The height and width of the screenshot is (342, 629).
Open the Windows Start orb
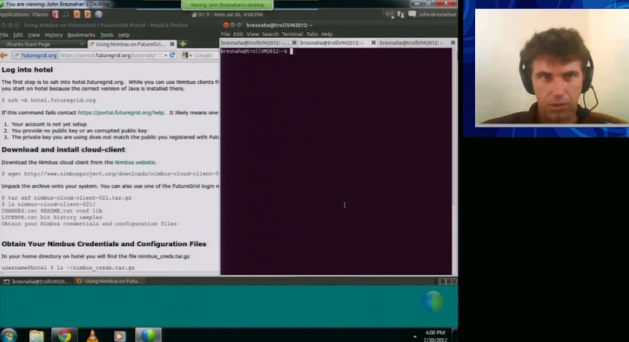8,335
